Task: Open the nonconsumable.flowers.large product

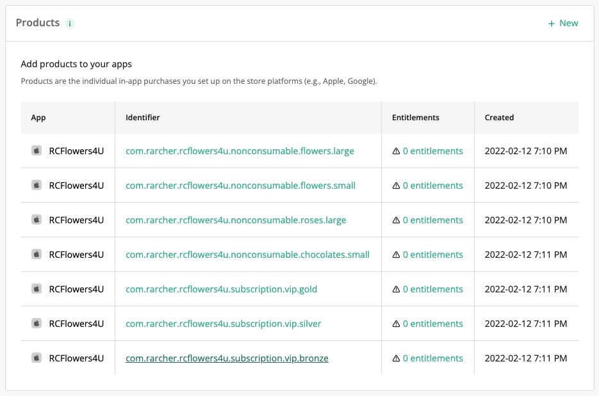Action: (240, 151)
